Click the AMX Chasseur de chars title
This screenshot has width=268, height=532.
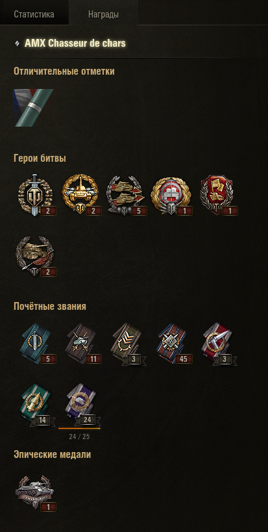click(x=75, y=44)
